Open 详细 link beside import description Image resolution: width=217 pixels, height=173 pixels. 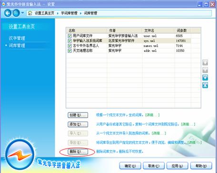[159, 133]
